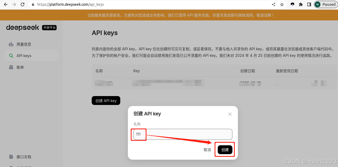Click the 账单 envelope icon
Image resolution: width=338 pixels, height=167 pixels.
11,67
